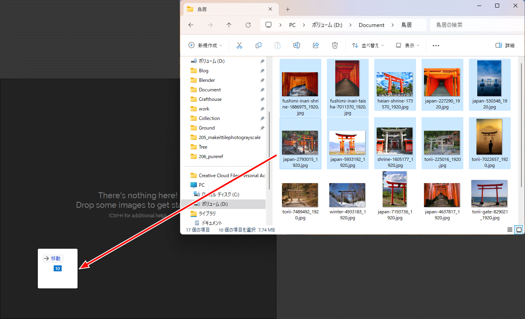Share the selected photos via share icon
Viewport: 525px width, 319px height.
point(316,45)
